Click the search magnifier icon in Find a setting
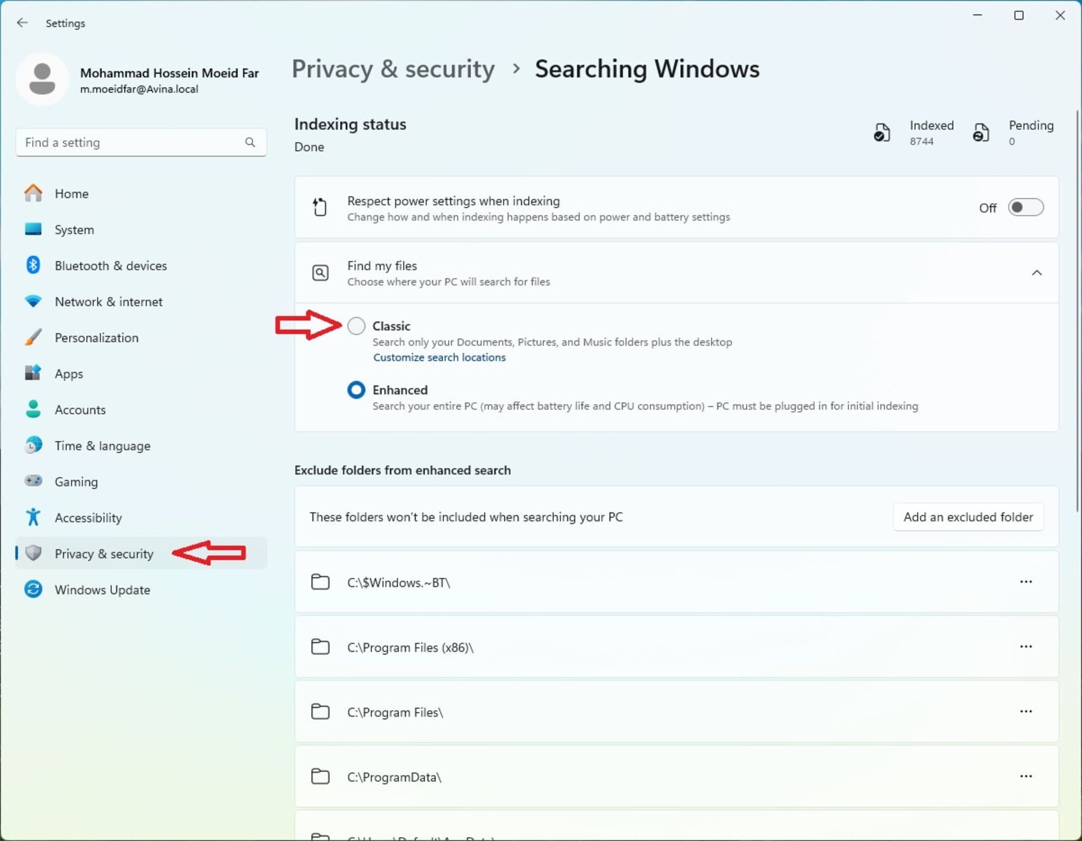 pyautogui.click(x=250, y=142)
